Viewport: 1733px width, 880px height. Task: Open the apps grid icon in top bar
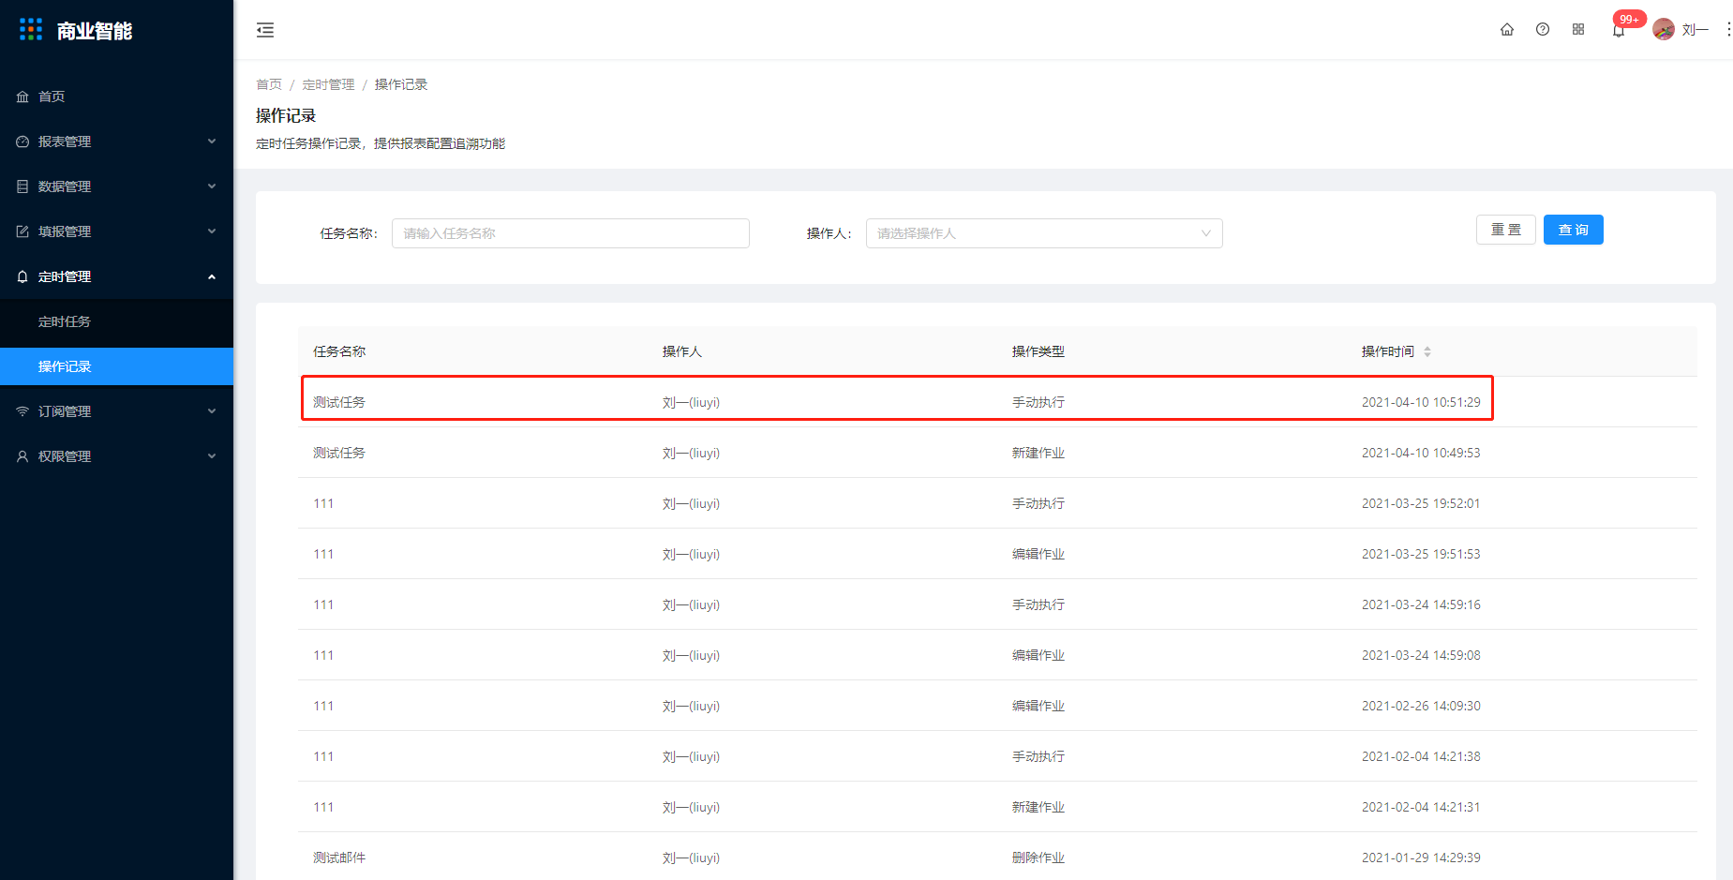(x=1578, y=29)
